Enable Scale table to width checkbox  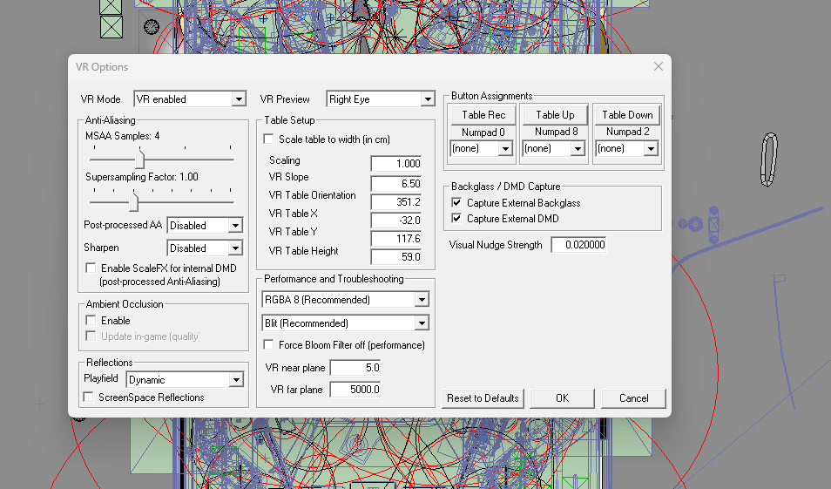coord(268,139)
